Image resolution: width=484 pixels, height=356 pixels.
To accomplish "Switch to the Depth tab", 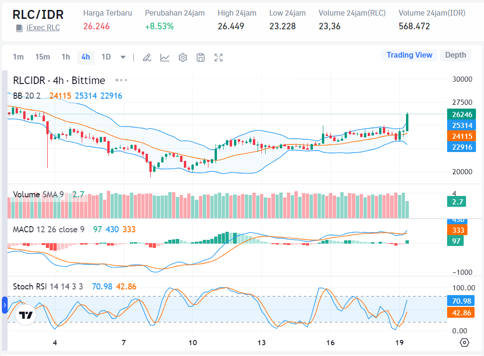I will point(456,55).
